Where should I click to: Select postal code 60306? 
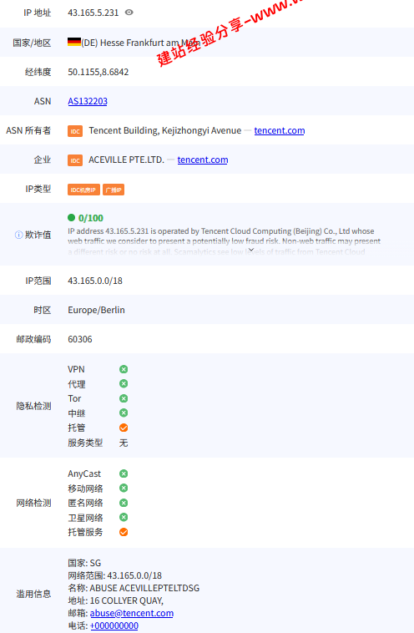tap(80, 339)
